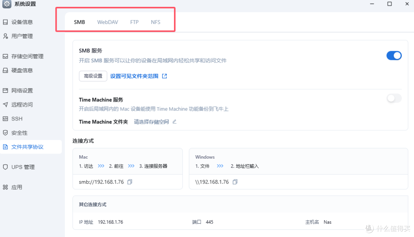The height and width of the screenshot is (237, 414).
Task: Click the smb://192.168.1.76 address text
Action: point(101,182)
